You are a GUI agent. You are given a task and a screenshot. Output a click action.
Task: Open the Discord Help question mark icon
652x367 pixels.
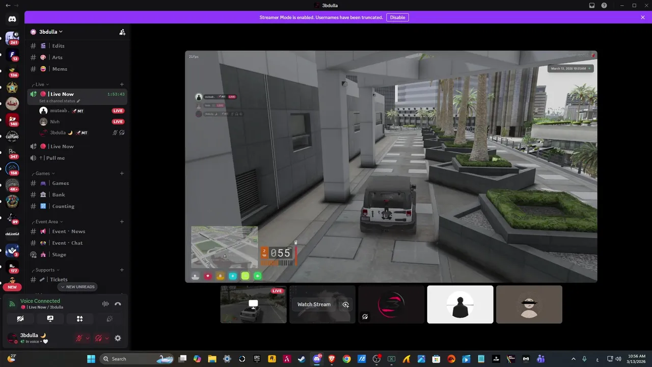[604, 6]
